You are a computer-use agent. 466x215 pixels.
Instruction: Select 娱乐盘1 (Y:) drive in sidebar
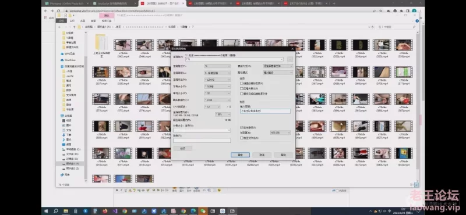(70, 164)
